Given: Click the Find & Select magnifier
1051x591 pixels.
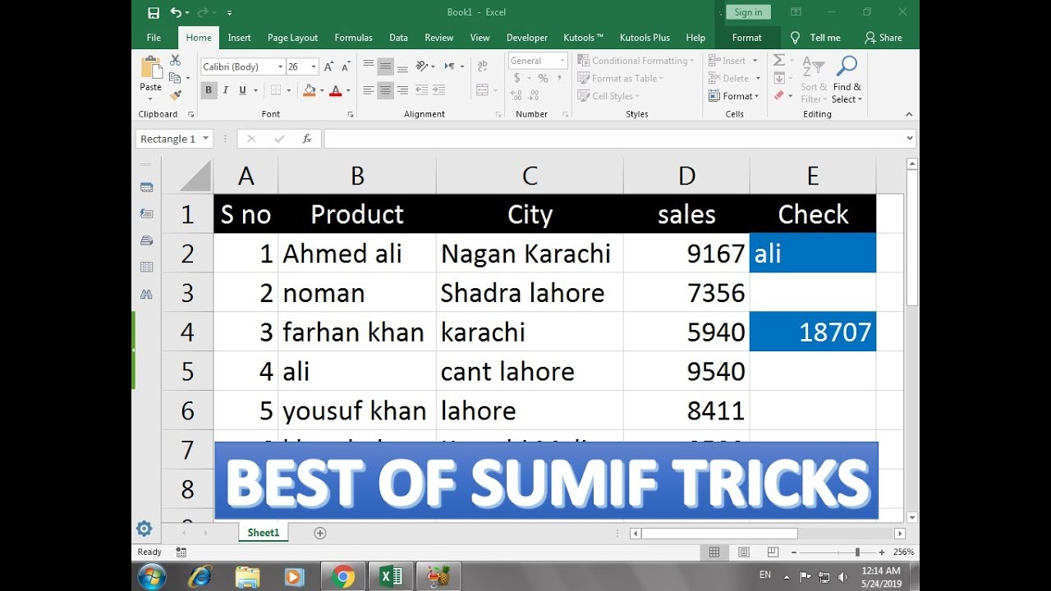Looking at the screenshot, I should [x=847, y=67].
